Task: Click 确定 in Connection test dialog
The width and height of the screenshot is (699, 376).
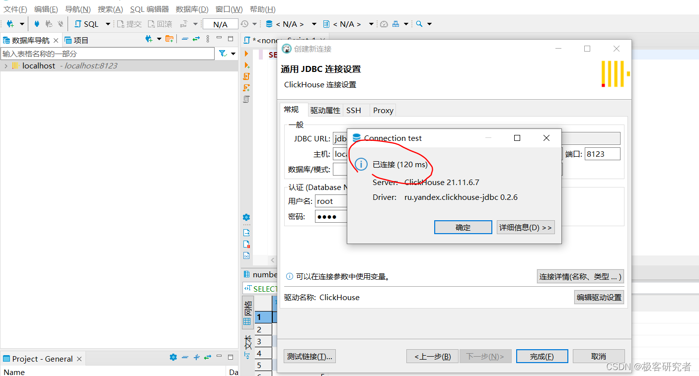Action: pyautogui.click(x=463, y=228)
